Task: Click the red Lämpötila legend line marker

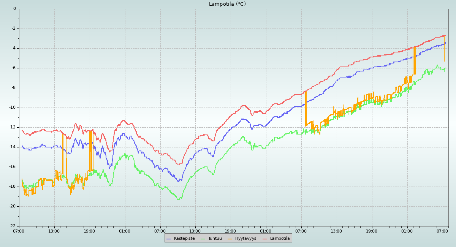Action: [265, 239]
